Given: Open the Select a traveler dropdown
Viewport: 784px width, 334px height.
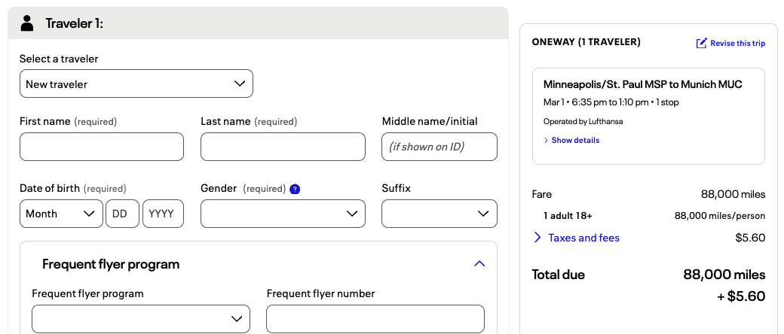Looking at the screenshot, I should pyautogui.click(x=136, y=83).
